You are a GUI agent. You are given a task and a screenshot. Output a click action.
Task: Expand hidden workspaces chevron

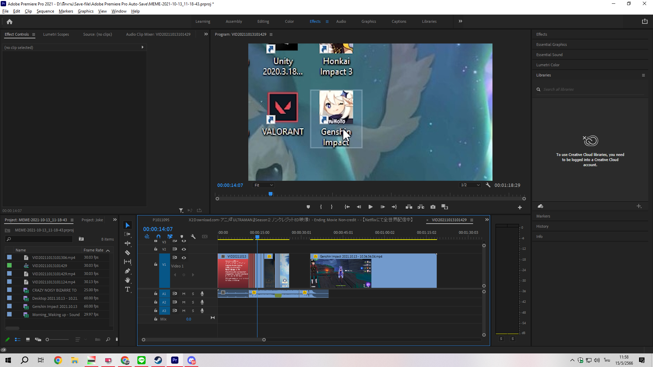pos(460,21)
